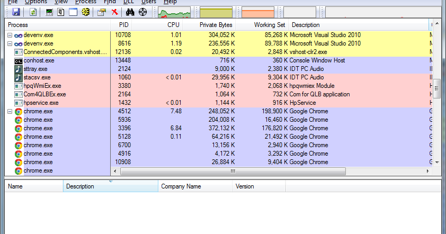Click the Save toolbar icon
Image resolution: width=446 pixels, height=234 pixels.
[16, 12]
